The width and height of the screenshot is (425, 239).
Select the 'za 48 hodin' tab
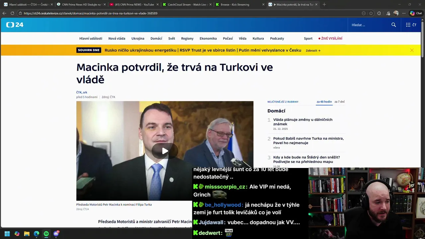click(x=324, y=102)
